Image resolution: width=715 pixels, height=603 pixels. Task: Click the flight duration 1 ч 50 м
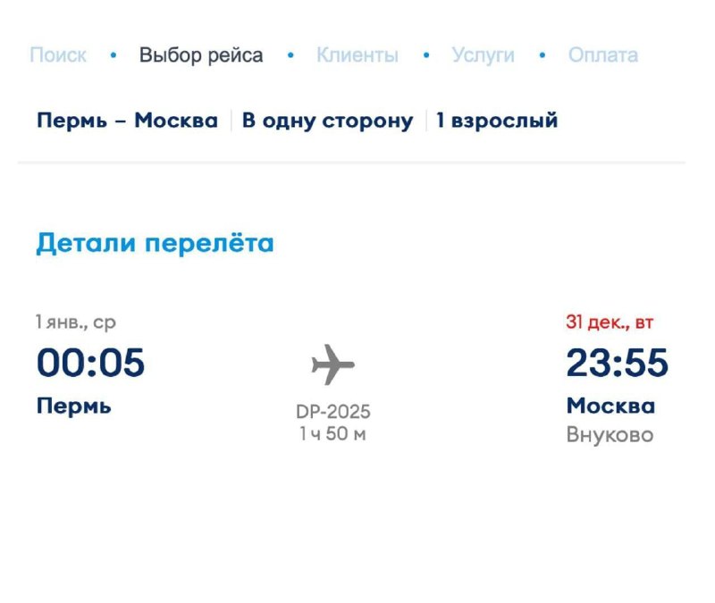332,434
